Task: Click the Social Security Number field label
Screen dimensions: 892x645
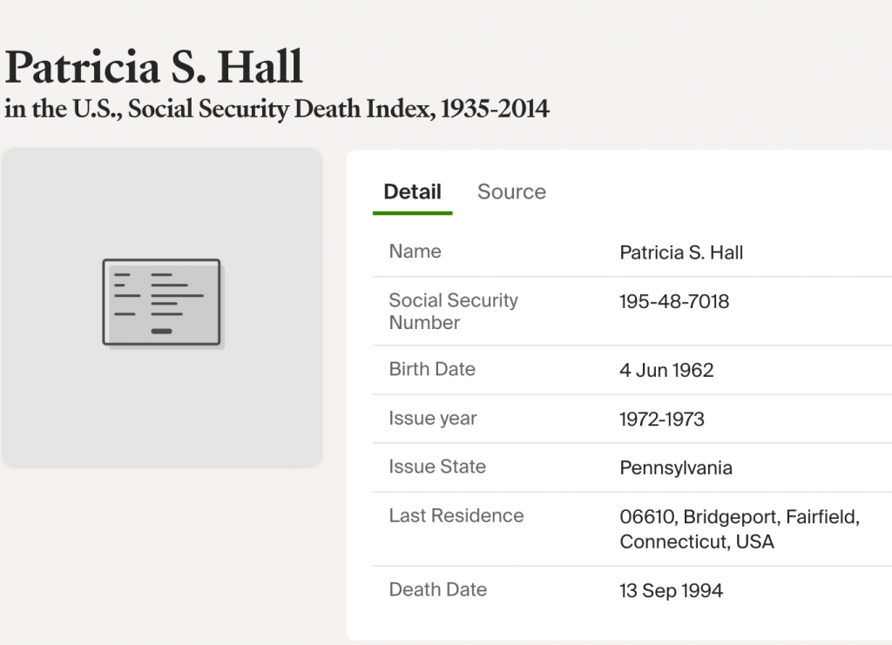Action: tap(453, 312)
